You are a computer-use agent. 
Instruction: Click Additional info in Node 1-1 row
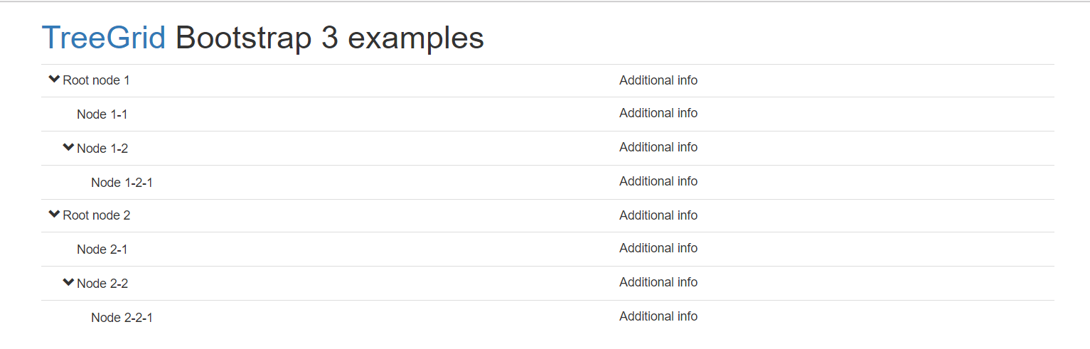658,113
